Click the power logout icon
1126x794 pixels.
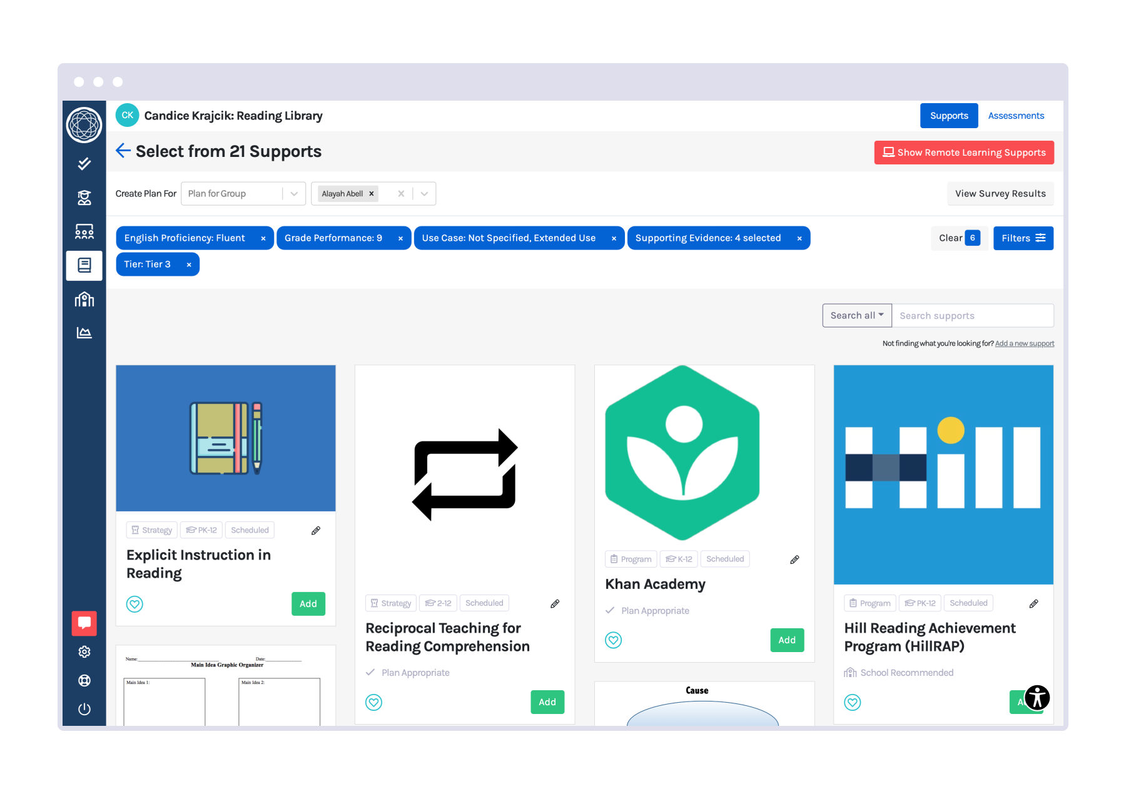coord(84,709)
